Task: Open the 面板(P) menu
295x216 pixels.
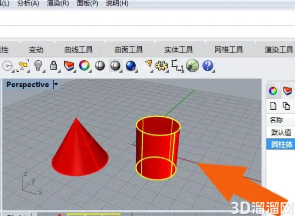Action: click(88, 3)
